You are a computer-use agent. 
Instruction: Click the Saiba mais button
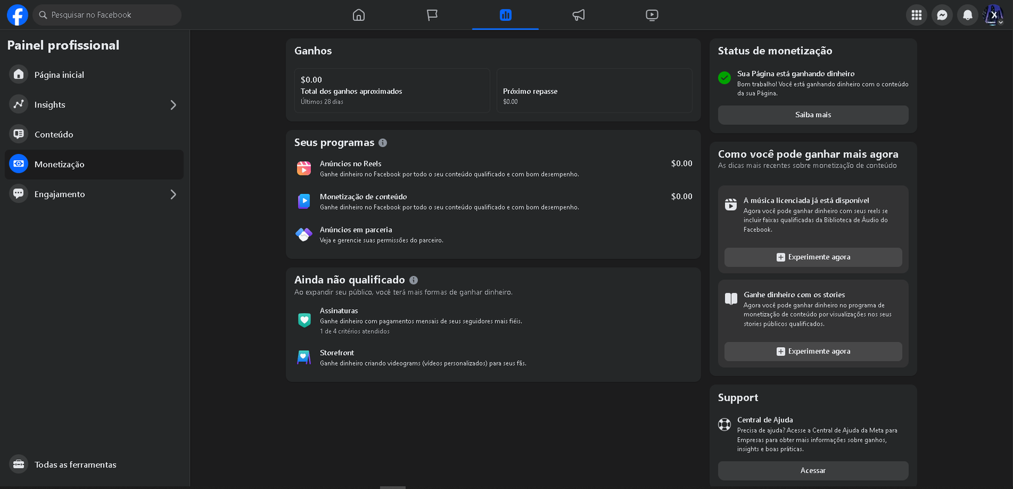pos(813,115)
